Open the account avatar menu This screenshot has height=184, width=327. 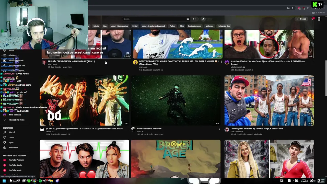point(319,19)
